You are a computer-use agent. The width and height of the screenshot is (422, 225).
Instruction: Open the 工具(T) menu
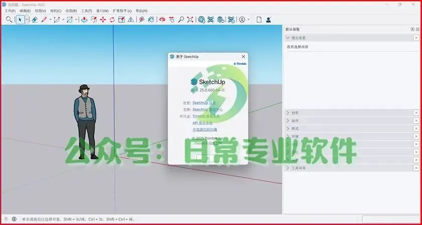[87, 11]
